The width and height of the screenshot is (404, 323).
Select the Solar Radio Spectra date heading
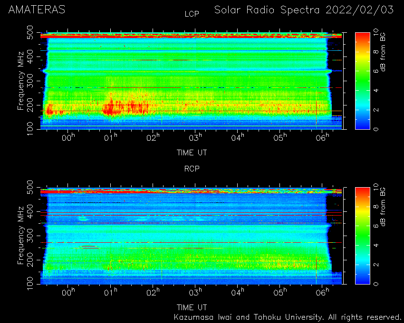pyautogui.click(x=304, y=10)
